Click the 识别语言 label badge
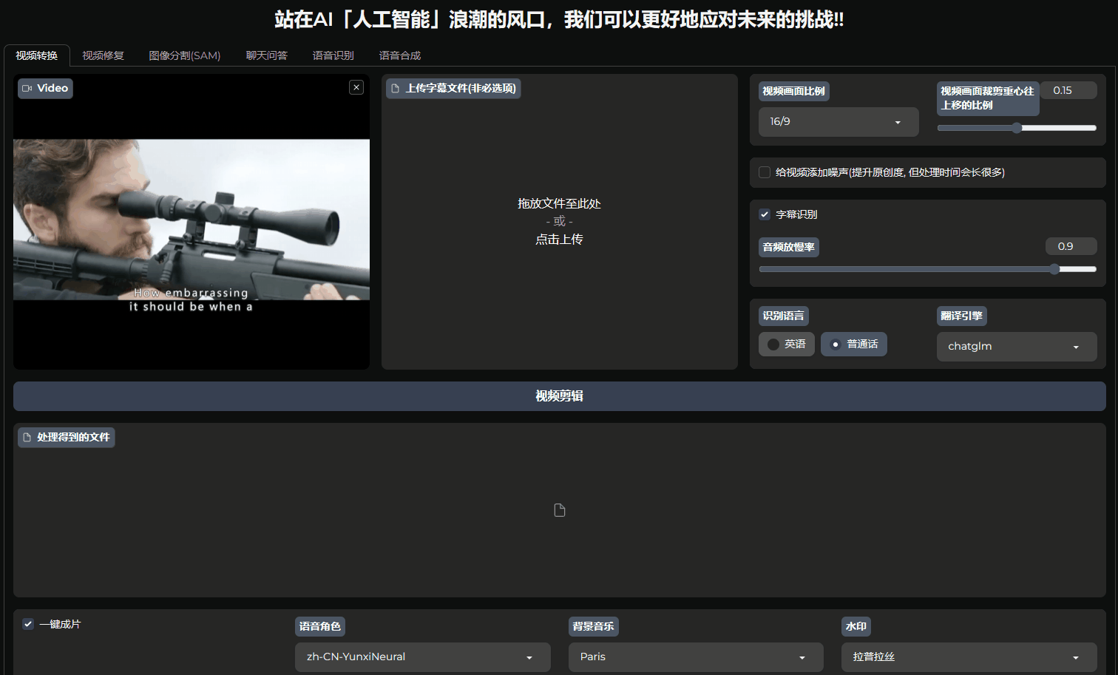This screenshot has height=675, width=1118. coord(783,316)
